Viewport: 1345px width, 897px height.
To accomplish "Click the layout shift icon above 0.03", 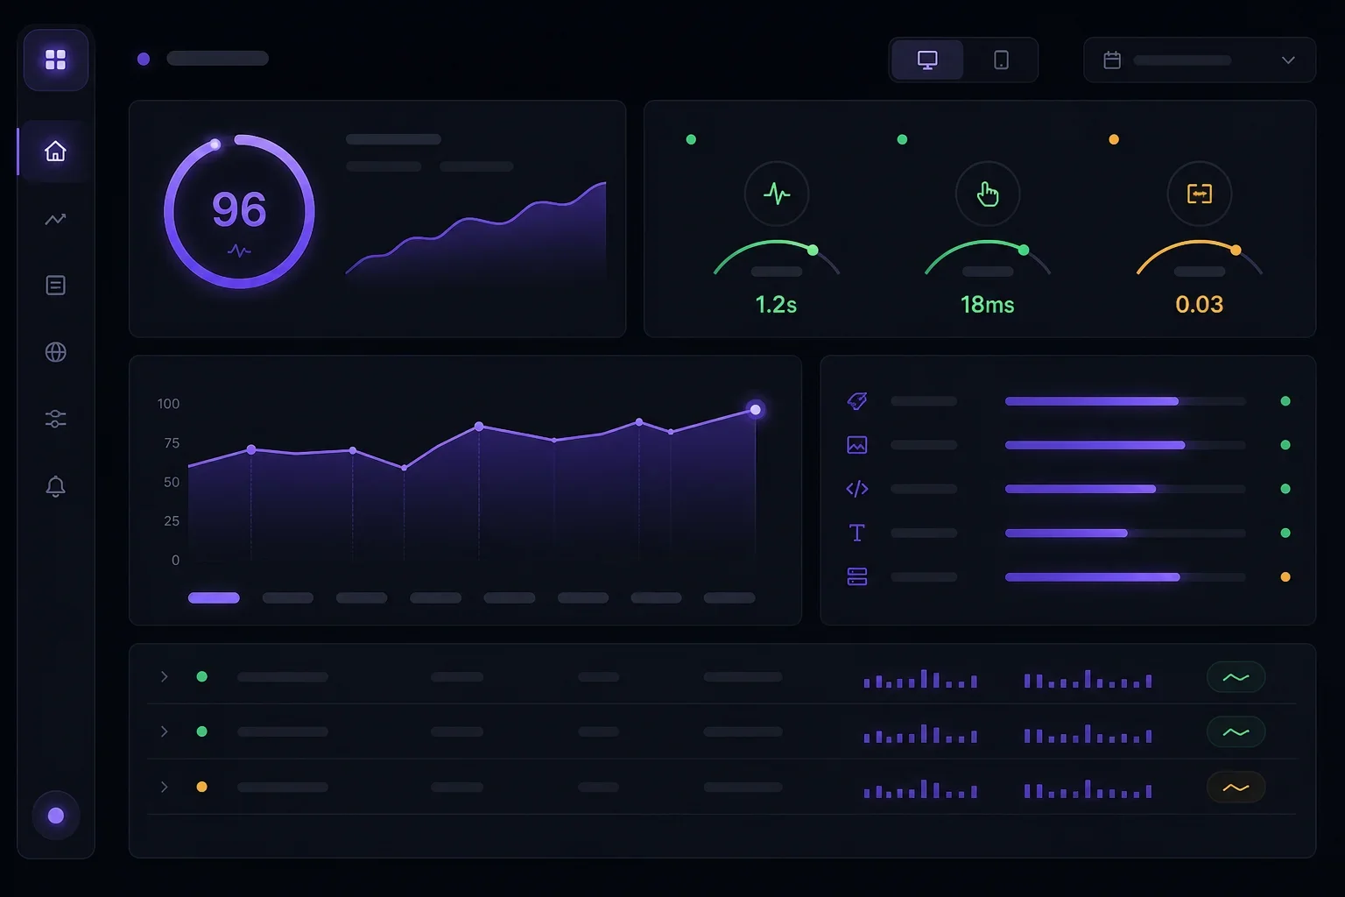I will (1200, 194).
